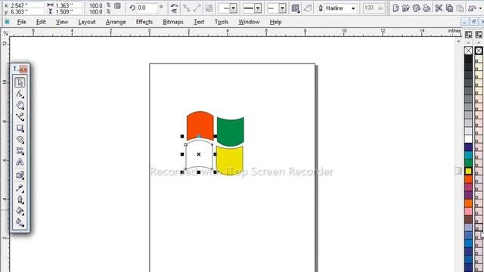Viewport: 484px width, 272px height.
Task: Open the Tools menu
Action: click(x=222, y=22)
